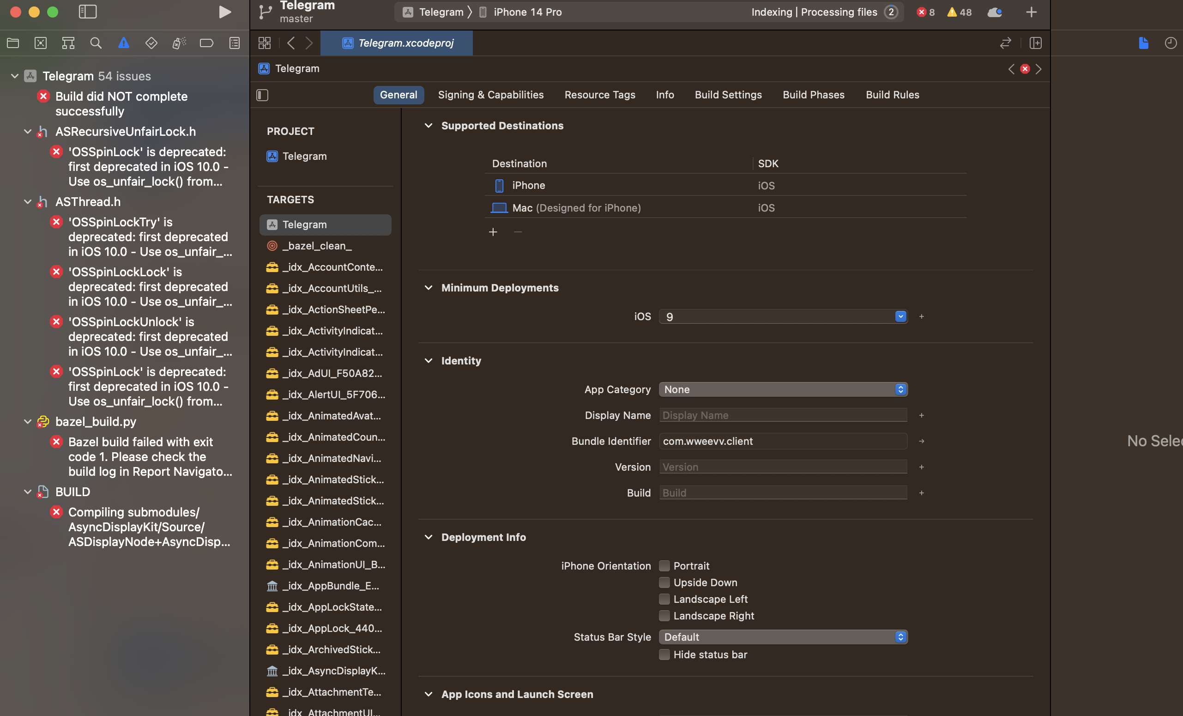
Task: Open the History inspector clock icon
Action: tap(1171, 43)
